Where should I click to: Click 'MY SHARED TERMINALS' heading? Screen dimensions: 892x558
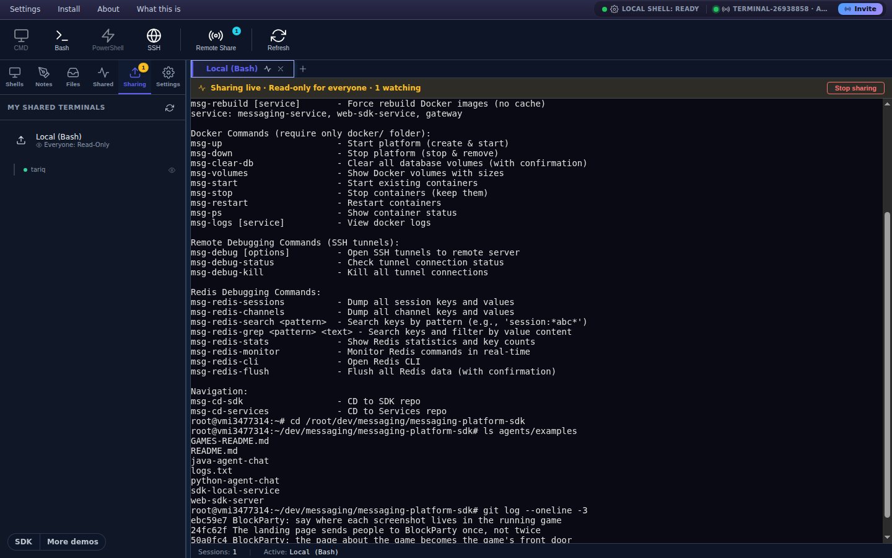tap(56, 108)
